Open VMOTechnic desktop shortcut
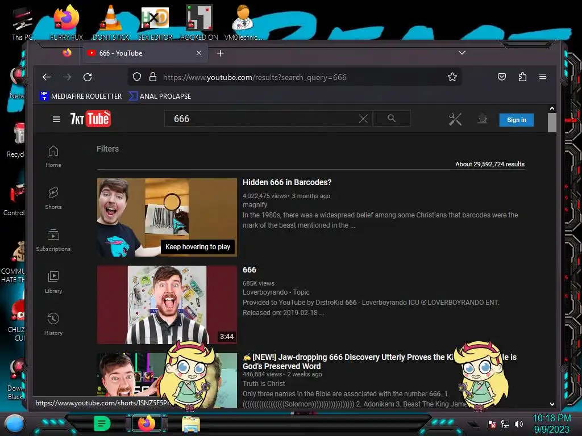The image size is (582, 436). (243, 22)
